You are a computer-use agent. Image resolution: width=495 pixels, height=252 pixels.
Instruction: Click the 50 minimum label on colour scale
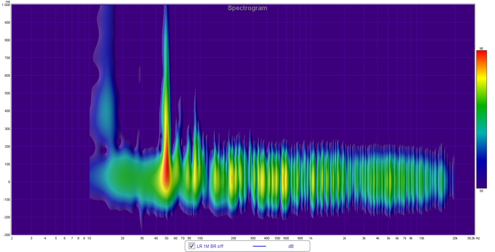point(481,191)
